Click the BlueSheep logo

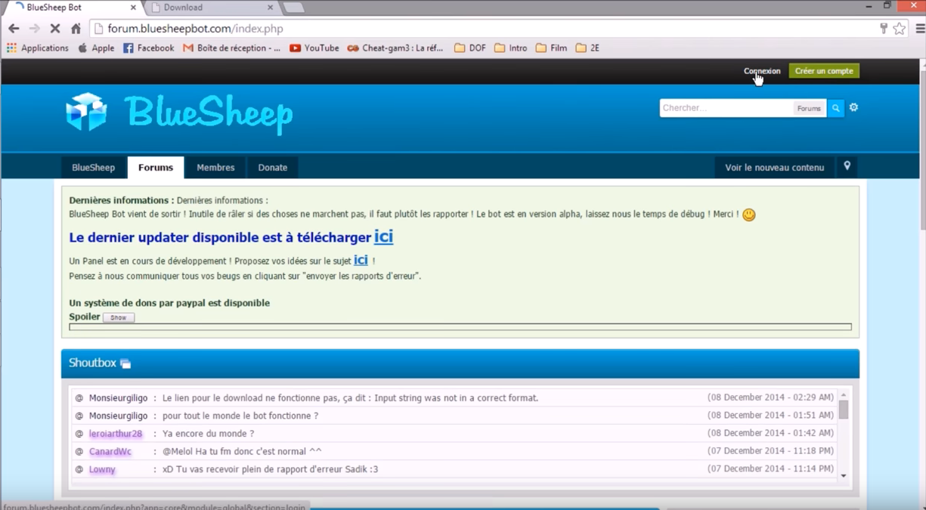(179, 113)
